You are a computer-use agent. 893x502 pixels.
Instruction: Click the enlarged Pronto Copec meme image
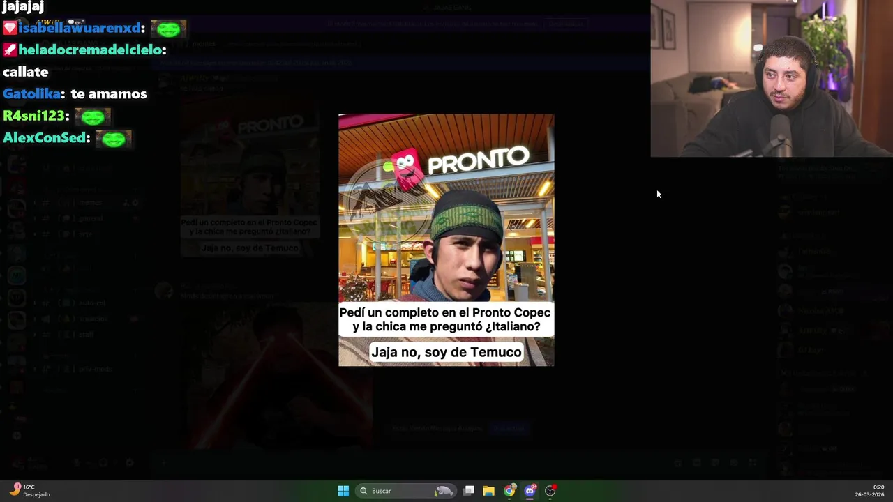coord(446,240)
